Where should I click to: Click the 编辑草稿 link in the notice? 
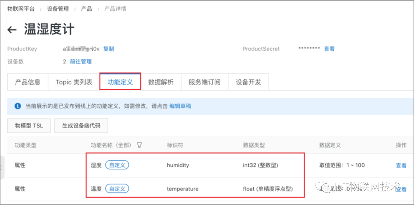tap(180, 106)
